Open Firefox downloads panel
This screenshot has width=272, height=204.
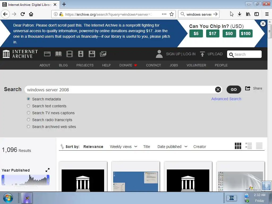click(240, 14)
